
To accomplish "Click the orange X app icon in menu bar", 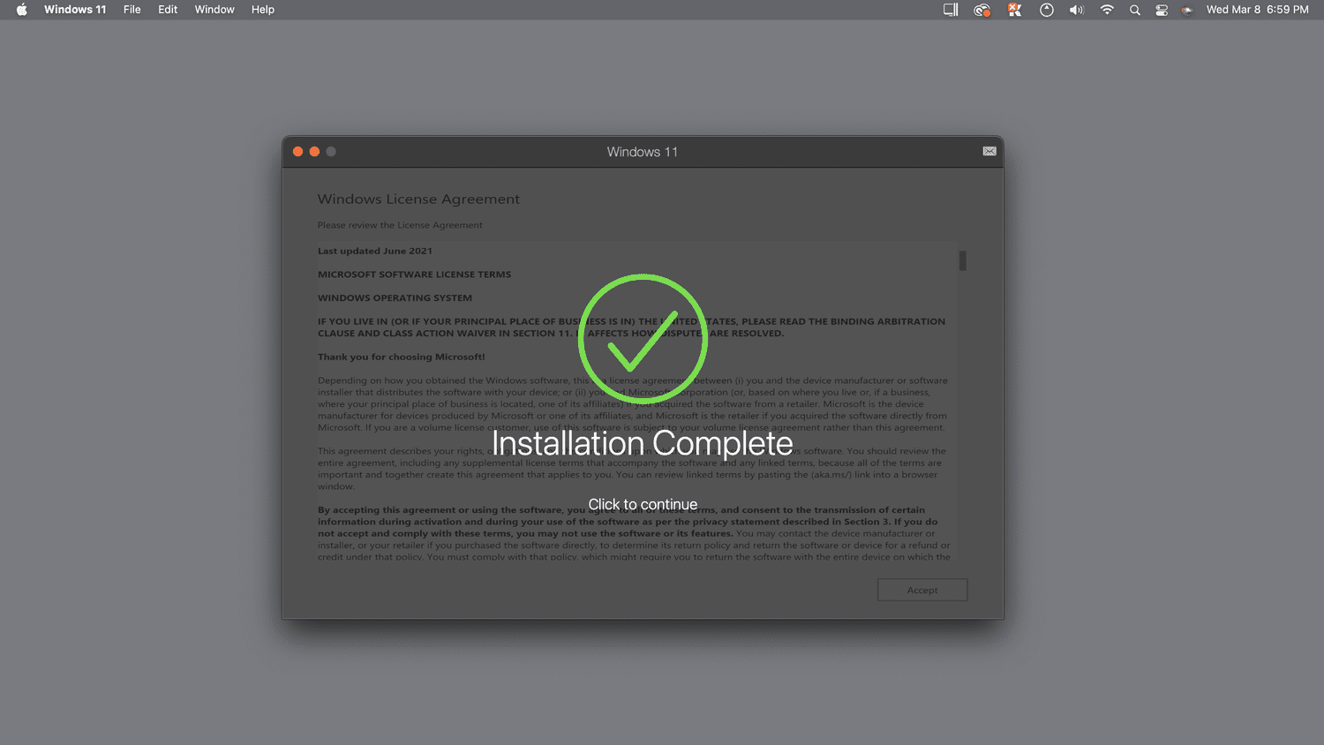I will (1015, 10).
